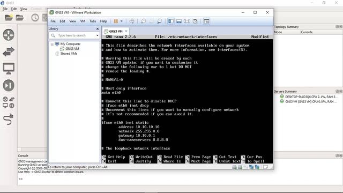Click the hard disk status bar icon
This screenshot has width=343, height=193.
click(x=234, y=167)
